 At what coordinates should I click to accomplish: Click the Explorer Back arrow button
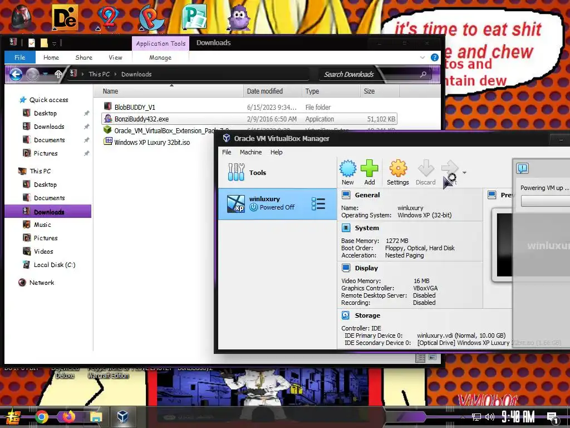click(x=16, y=75)
